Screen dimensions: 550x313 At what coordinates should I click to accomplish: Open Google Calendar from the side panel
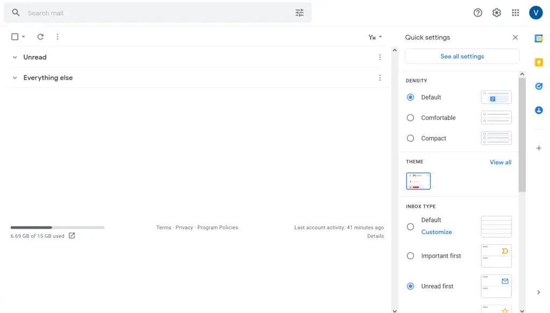click(539, 39)
